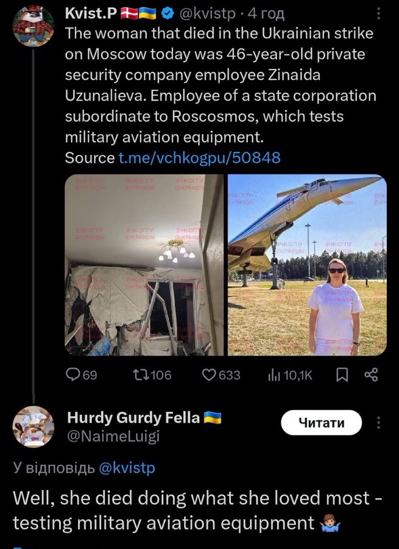Image resolution: width=399 pixels, height=549 pixels.
Task: Click the blue verified badge
Action: tap(169, 13)
